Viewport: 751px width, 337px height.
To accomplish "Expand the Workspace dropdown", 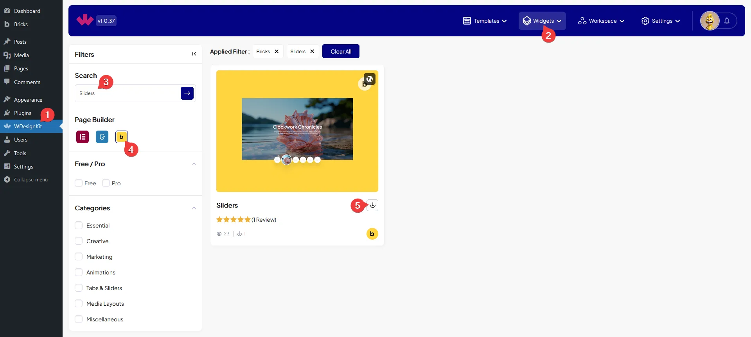I will click(x=601, y=21).
